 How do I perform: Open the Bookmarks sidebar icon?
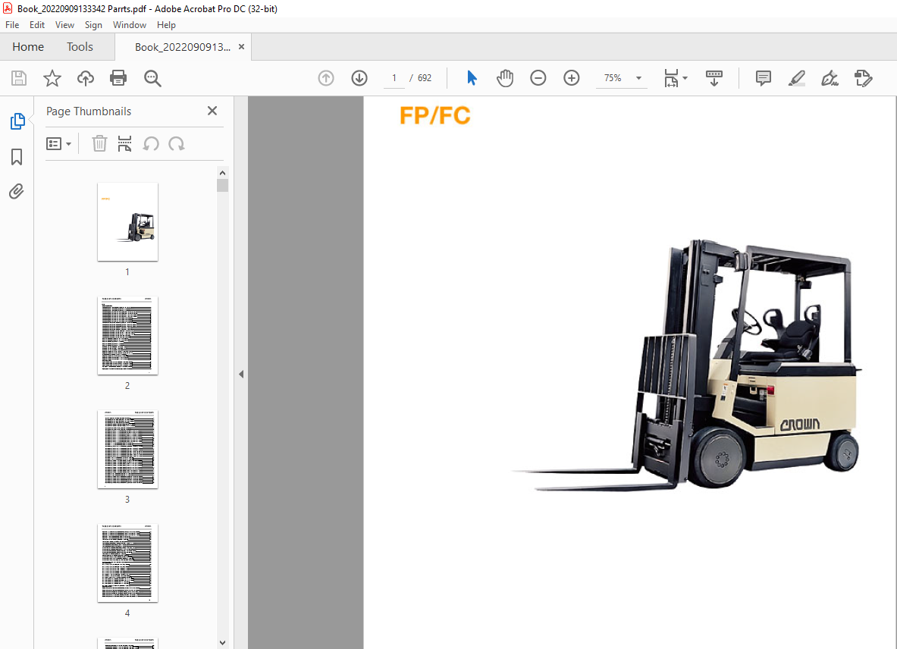click(17, 157)
